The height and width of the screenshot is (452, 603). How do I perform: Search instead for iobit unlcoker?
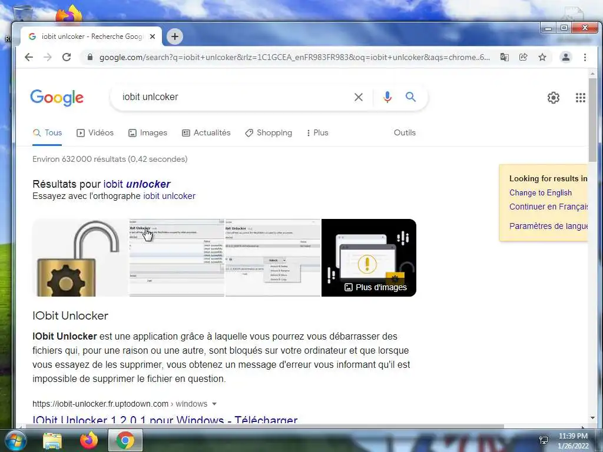[x=169, y=196]
